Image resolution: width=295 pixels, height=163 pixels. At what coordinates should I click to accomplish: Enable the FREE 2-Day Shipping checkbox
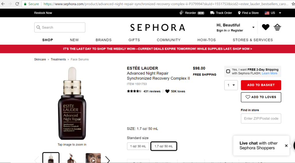coord(228,71)
